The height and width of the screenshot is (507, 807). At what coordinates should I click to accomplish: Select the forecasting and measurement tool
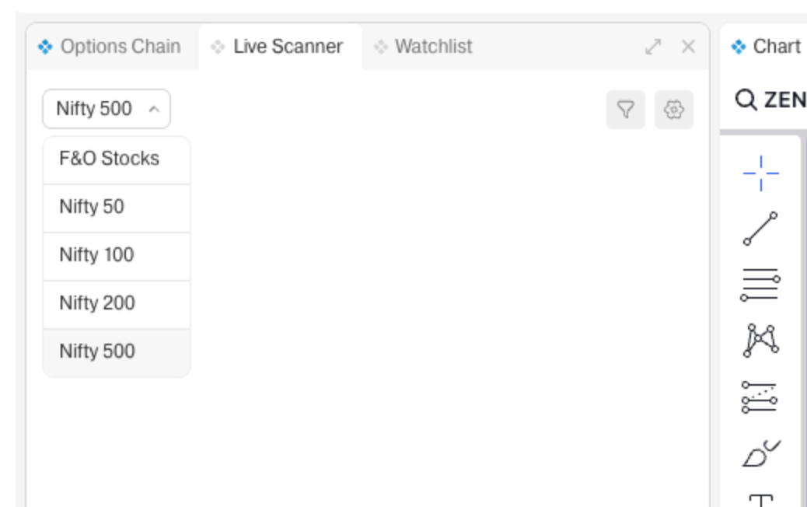[x=760, y=397]
